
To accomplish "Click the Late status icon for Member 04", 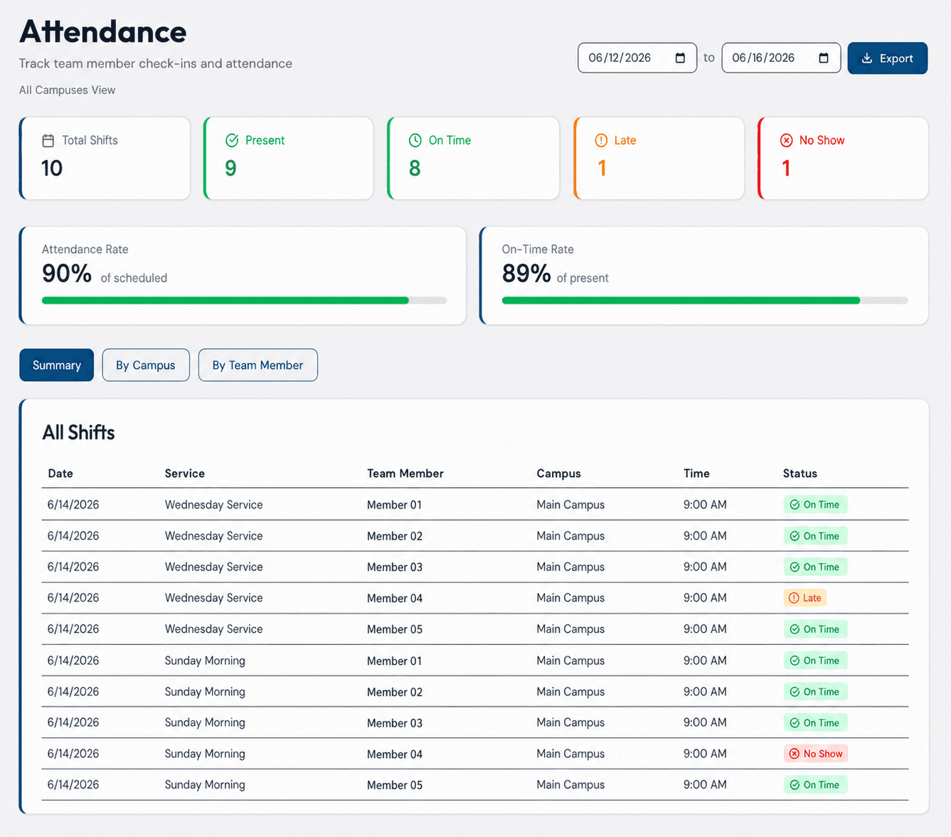I will [794, 598].
